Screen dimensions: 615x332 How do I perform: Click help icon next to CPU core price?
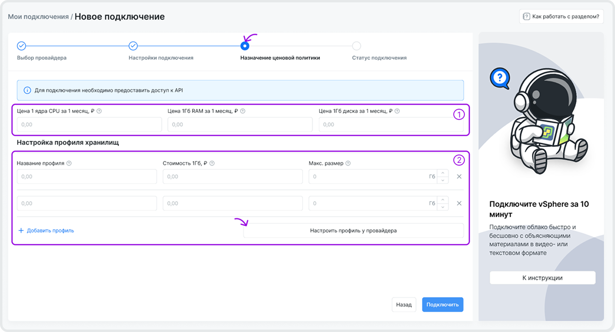pyautogui.click(x=99, y=111)
